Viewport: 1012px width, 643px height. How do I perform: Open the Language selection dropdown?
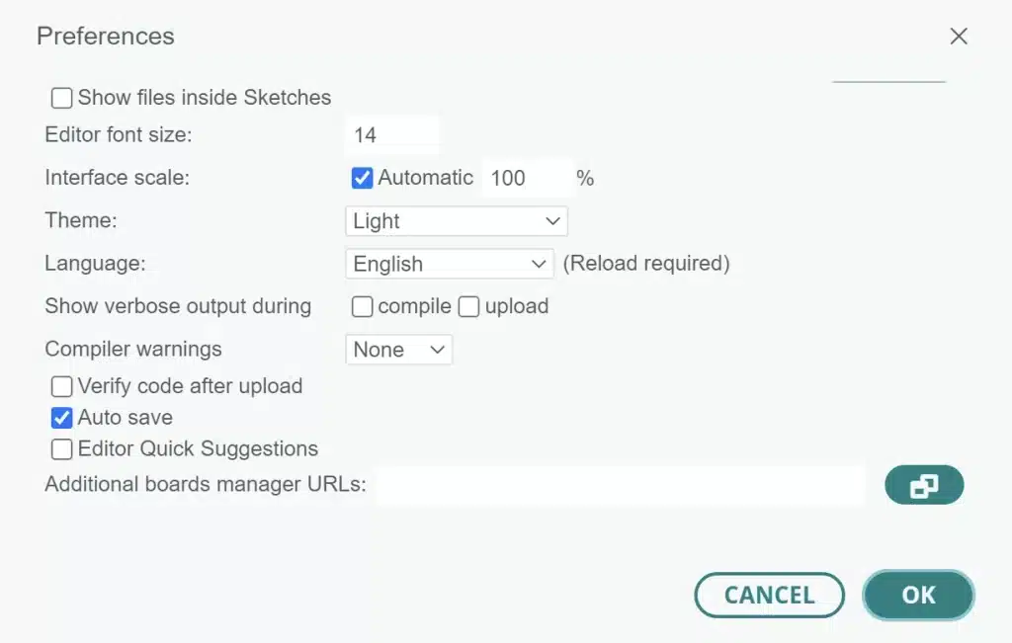[450, 264]
